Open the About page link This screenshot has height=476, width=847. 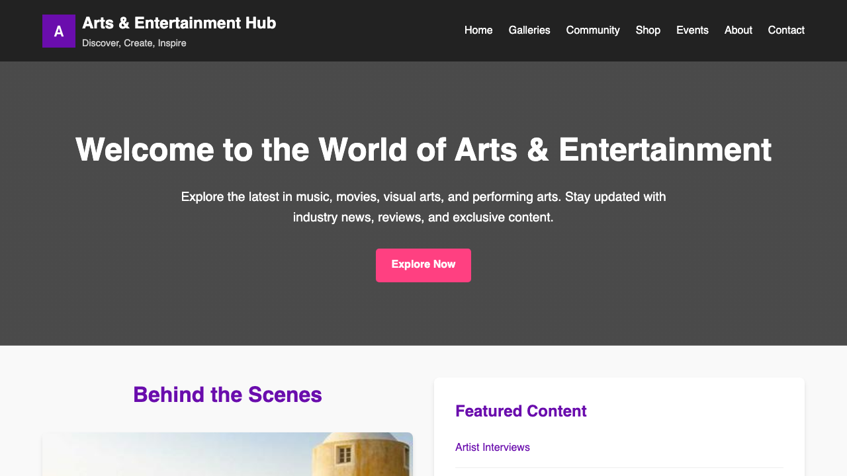pos(738,30)
